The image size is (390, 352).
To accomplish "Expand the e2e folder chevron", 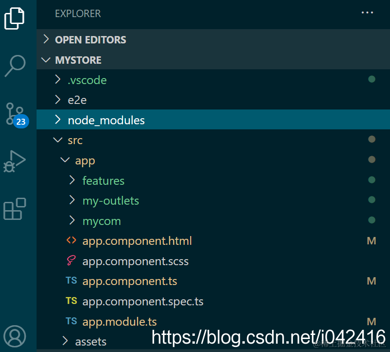I will point(58,100).
